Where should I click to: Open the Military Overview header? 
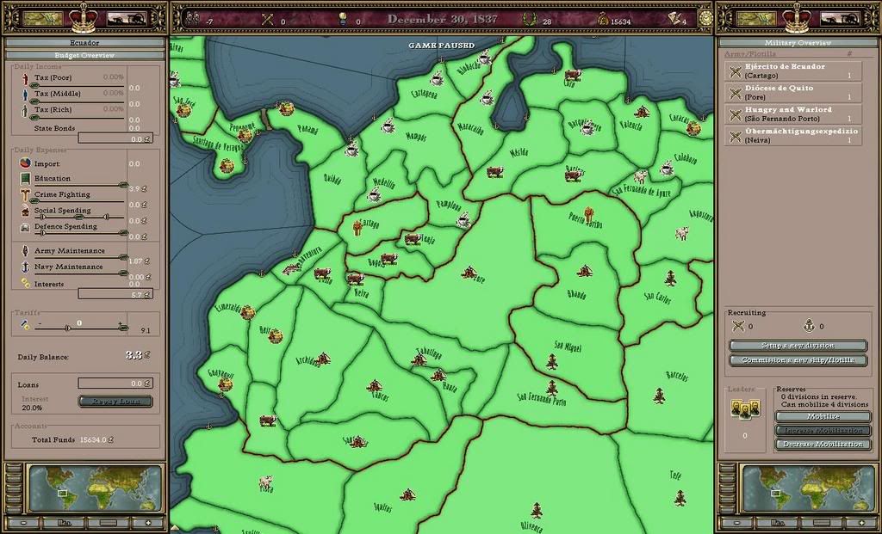tap(798, 41)
